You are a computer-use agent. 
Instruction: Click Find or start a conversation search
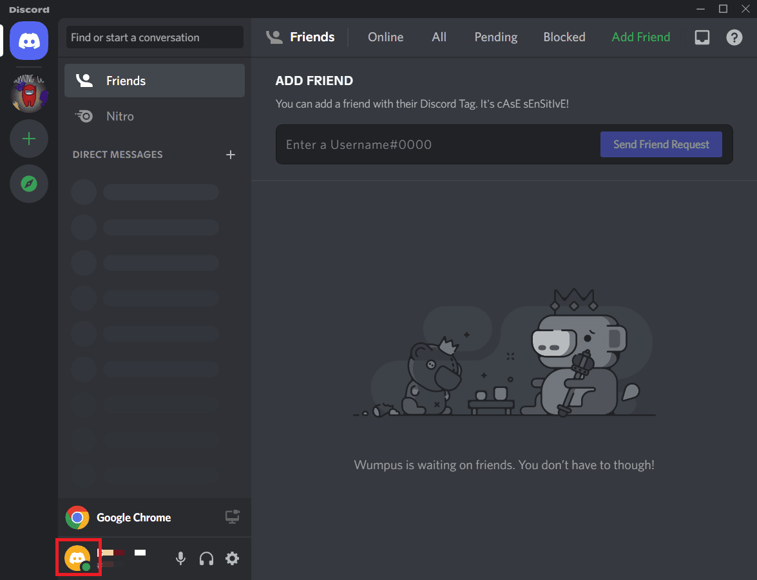pyautogui.click(x=155, y=37)
